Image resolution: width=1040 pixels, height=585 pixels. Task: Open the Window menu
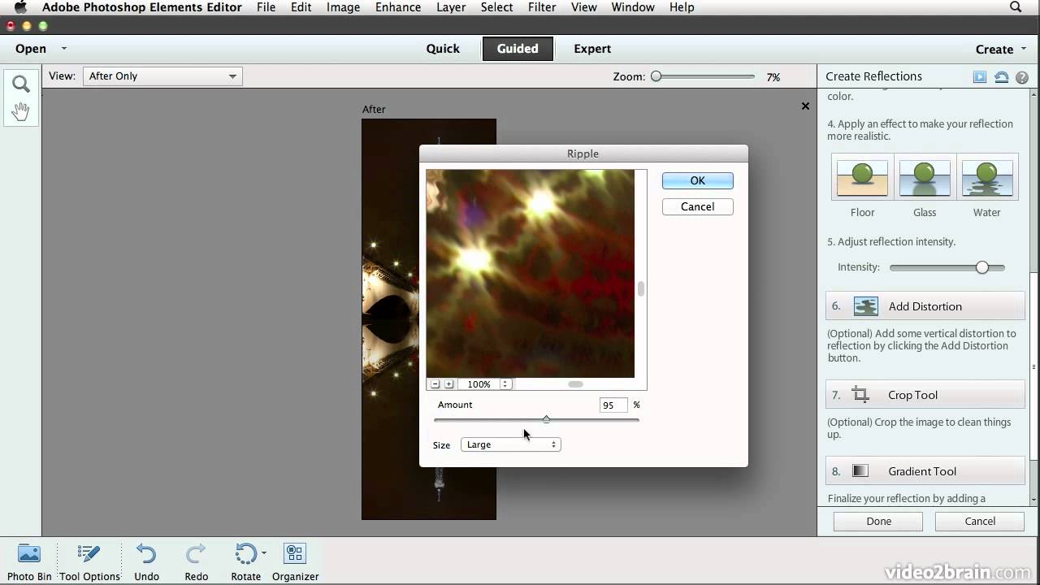(x=633, y=7)
